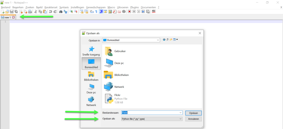Click the Undo arrow toolbar icon
Image resolution: width=283 pixels, height=129 pixels.
tap(50, 12)
